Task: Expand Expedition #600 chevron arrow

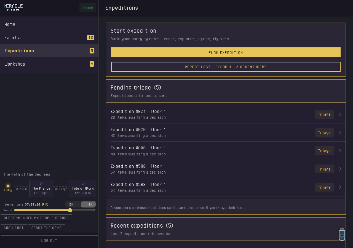Action: [x=340, y=151]
